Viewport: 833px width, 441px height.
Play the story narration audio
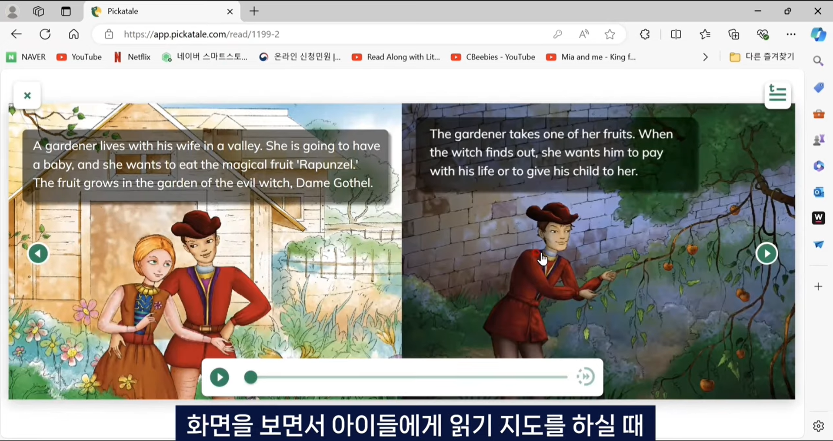click(220, 377)
